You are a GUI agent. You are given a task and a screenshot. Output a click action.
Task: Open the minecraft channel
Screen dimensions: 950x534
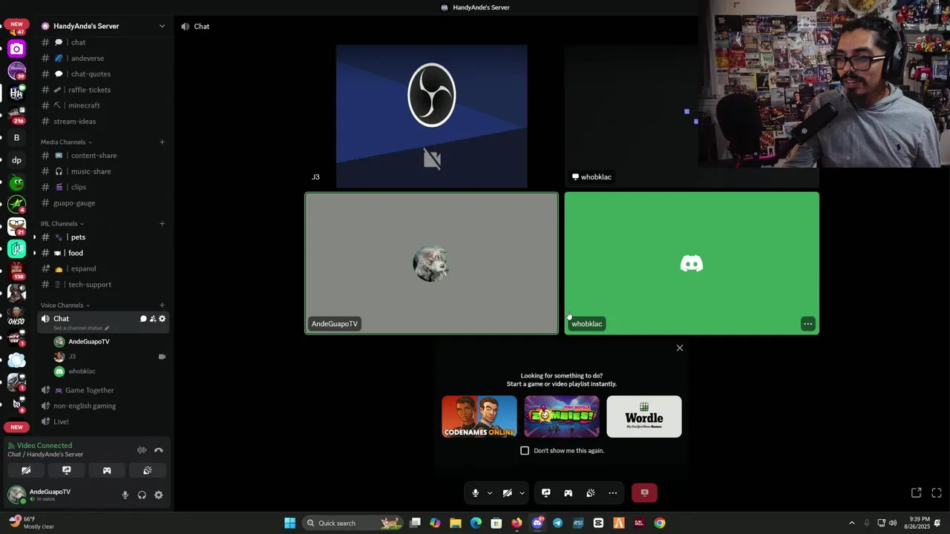(x=104, y=105)
